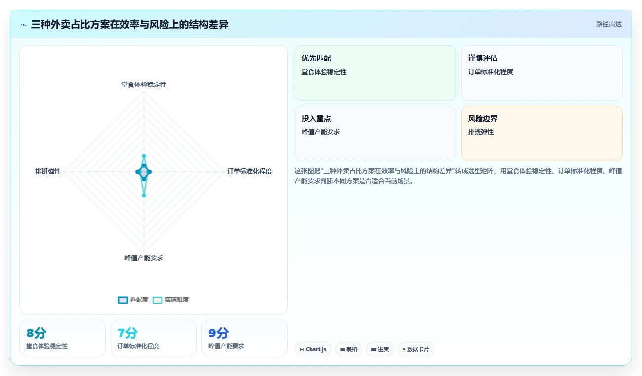Open the 优先匹配 card
The height and width of the screenshot is (376, 642).
(x=375, y=73)
